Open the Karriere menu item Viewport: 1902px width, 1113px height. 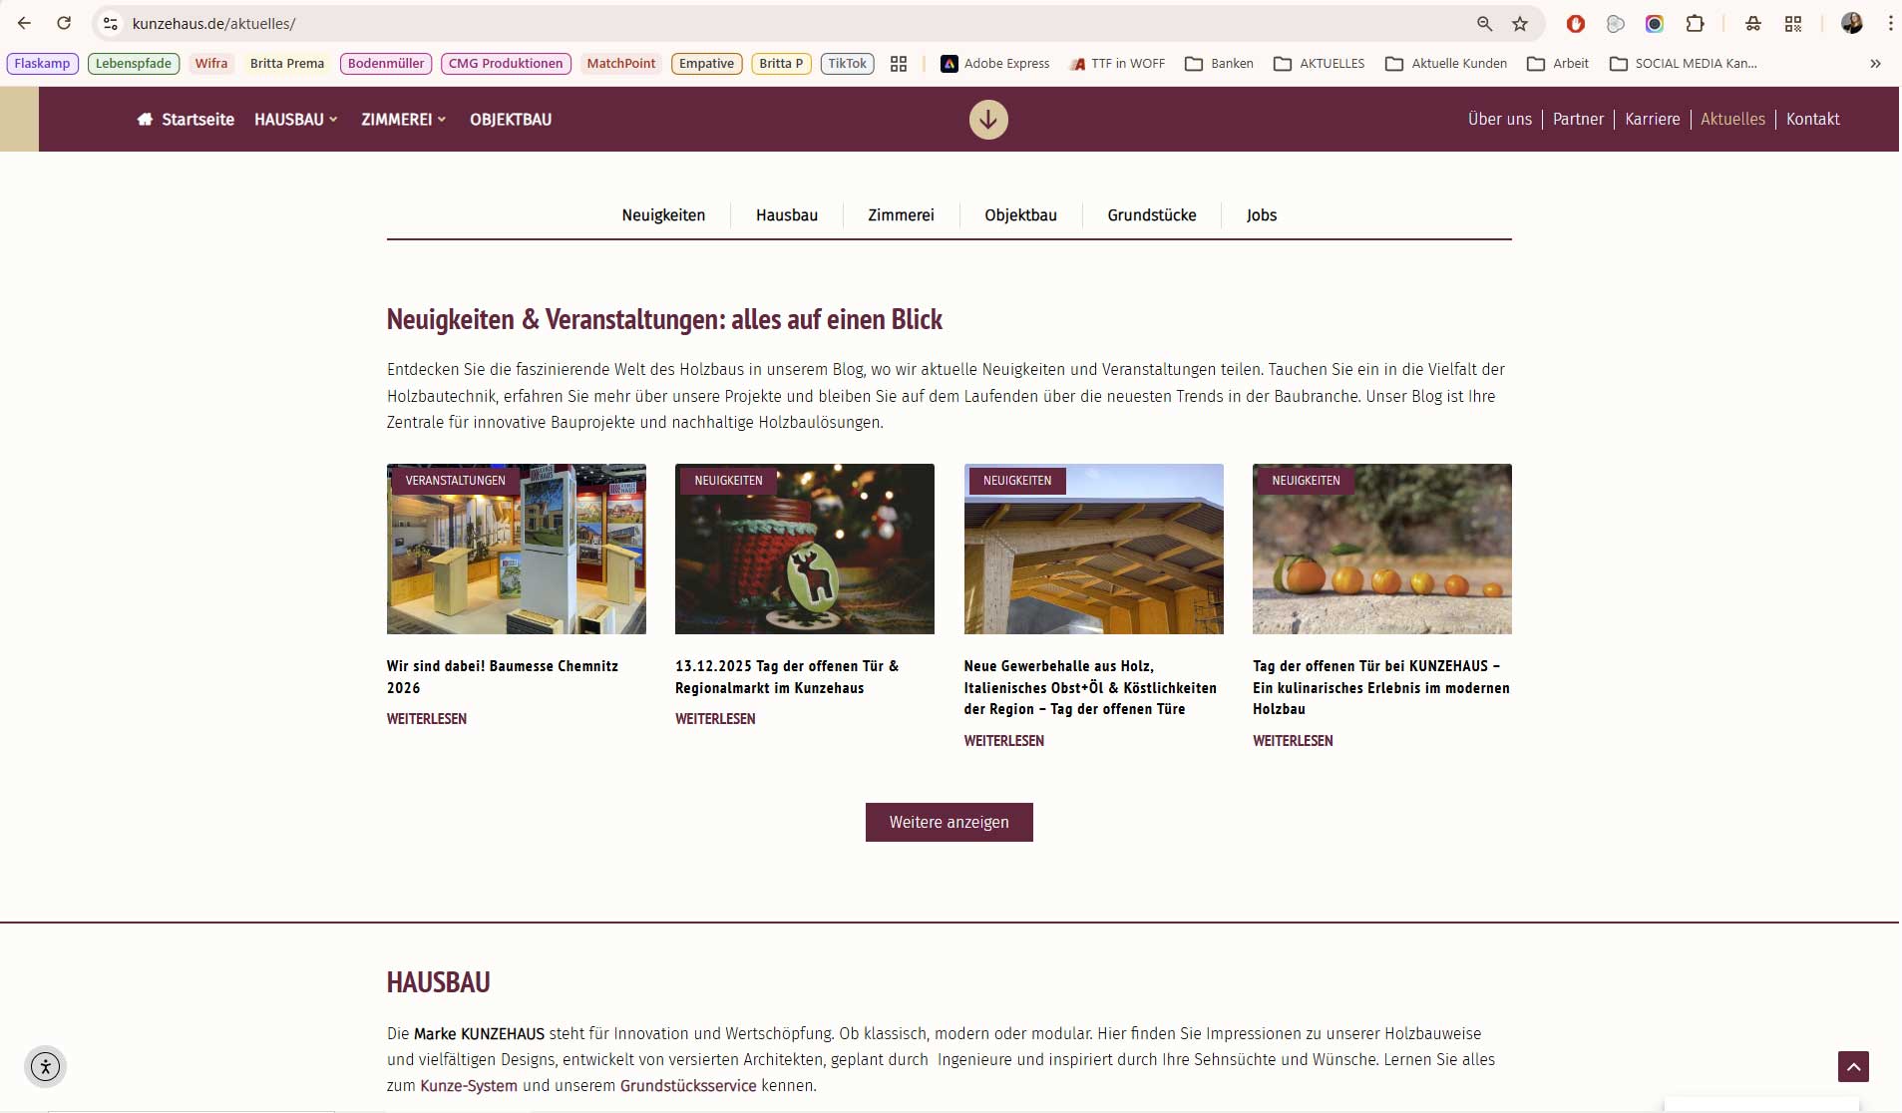1652,120
